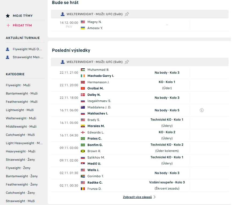The height and width of the screenshot is (205, 243).
Task: Open Bantamweight - Ženy category
Action: click(x=22, y=176)
